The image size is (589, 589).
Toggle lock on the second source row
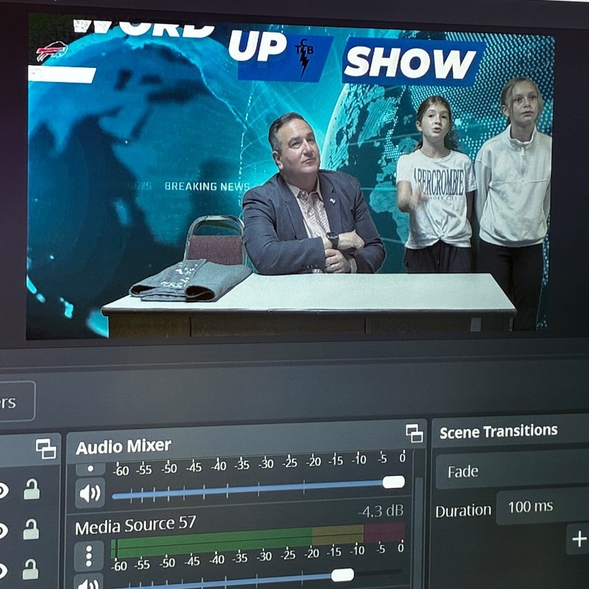point(31,530)
